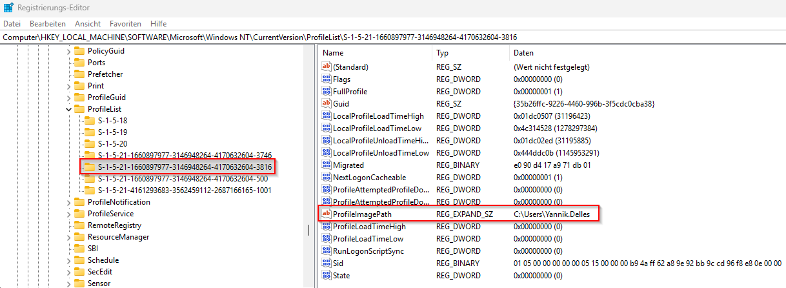Click the Migrated data 'e0 90 d4 17 a9 71 db 01'
This screenshot has width=786, height=288.
click(552, 165)
